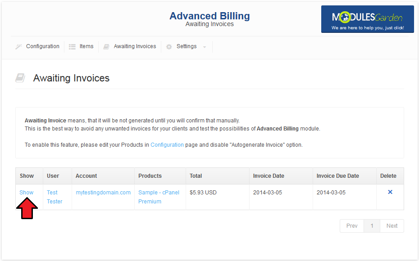419x261 pixels.
Task: Open mytestingdomain.com account link
Action: point(103,193)
